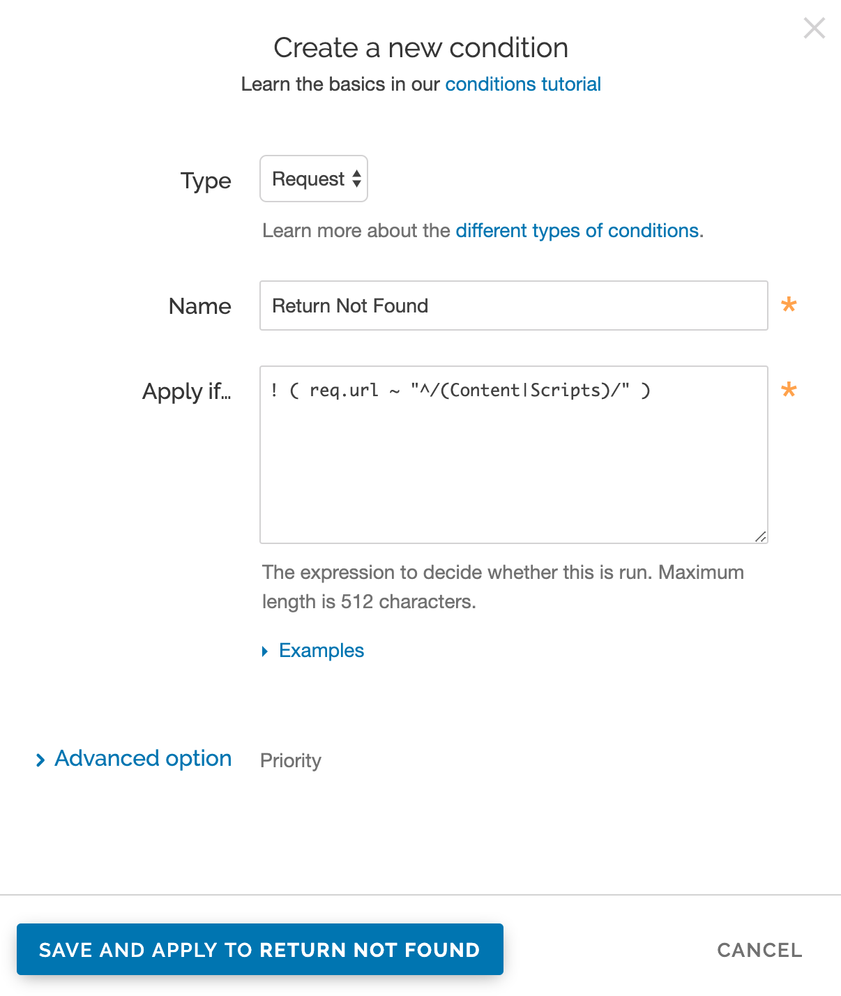The image size is (841, 996).
Task: Click inside the Name field containing Return Not Found
Action: (x=513, y=305)
